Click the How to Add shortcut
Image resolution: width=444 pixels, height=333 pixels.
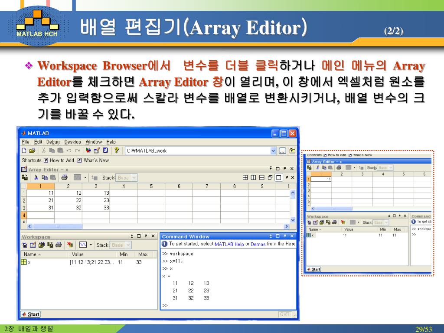pos(59,160)
